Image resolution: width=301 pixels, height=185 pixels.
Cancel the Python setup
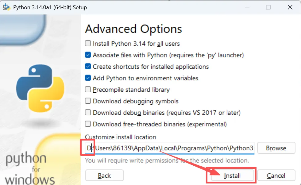tap(276, 175)
